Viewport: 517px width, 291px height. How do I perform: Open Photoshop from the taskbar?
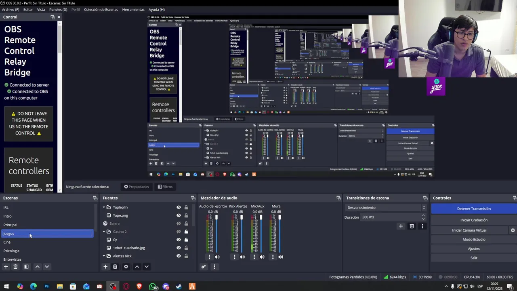click(46, 287)
